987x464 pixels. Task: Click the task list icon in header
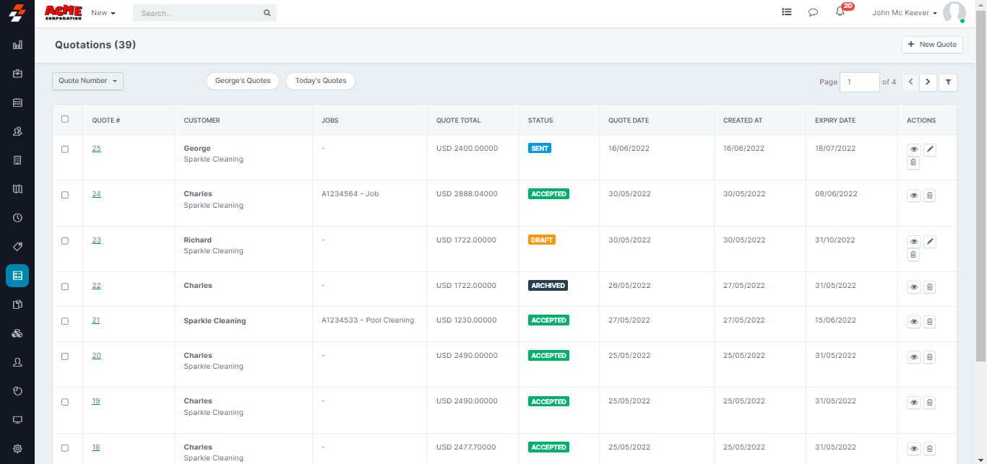point(787,12)
